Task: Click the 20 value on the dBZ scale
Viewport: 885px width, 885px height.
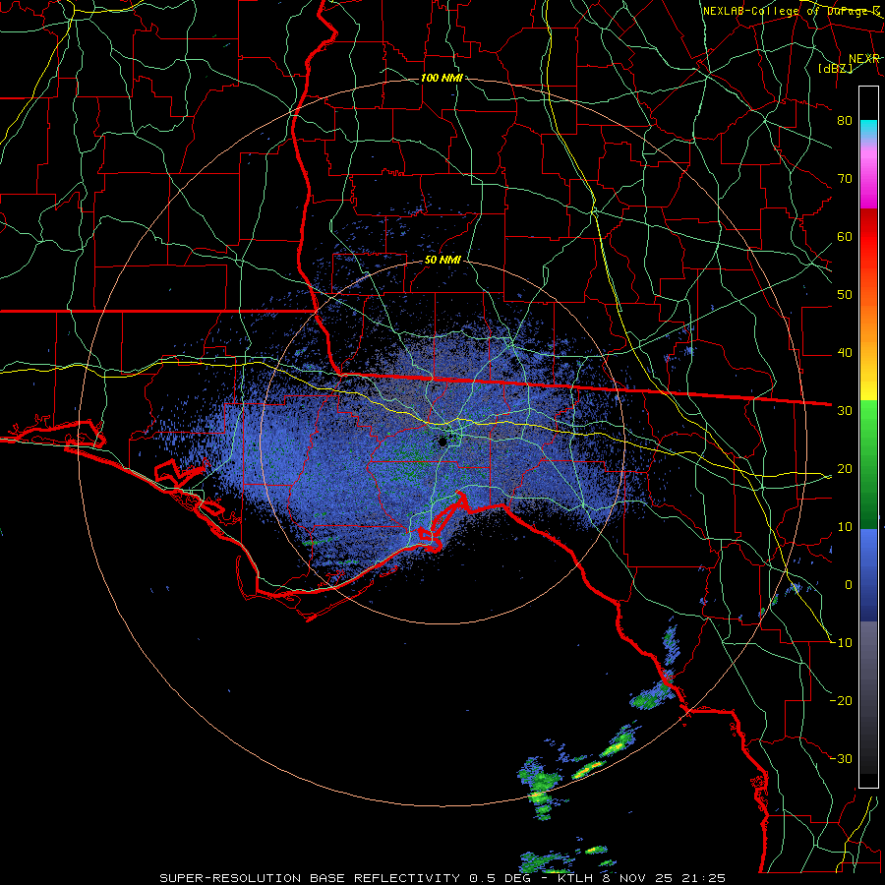Action: pyautogui.click(x=845, y=468)
